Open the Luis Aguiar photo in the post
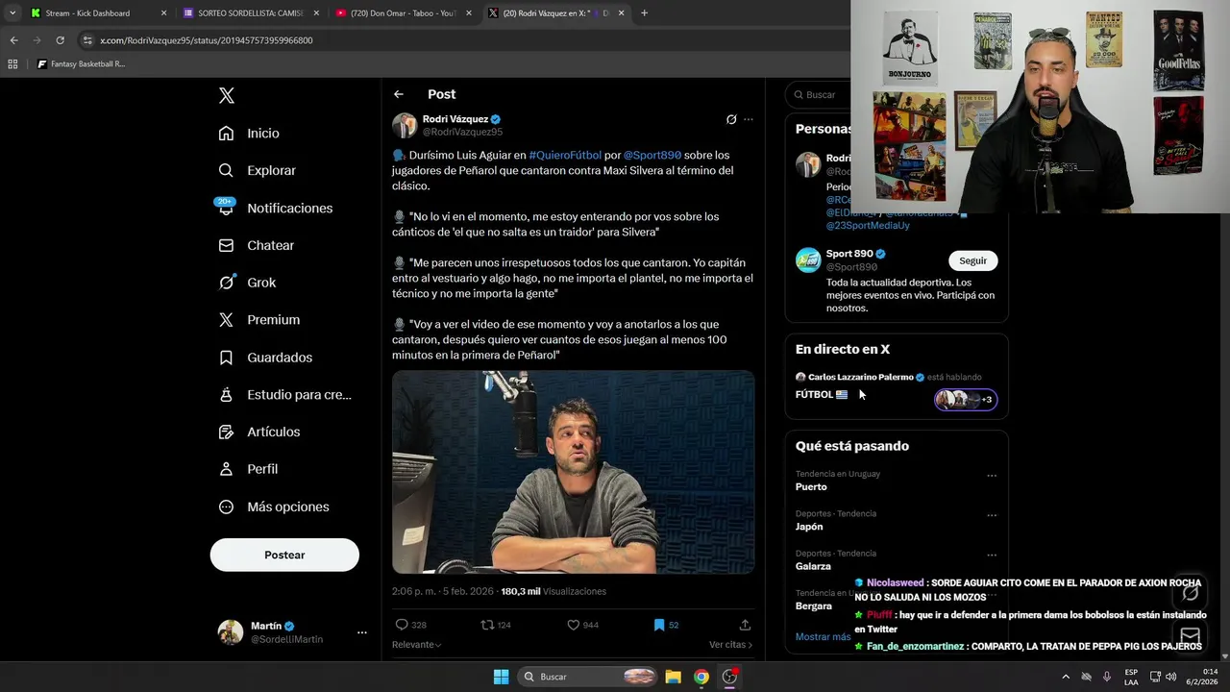Screen dimensions: 1230x692 point(573,472)
